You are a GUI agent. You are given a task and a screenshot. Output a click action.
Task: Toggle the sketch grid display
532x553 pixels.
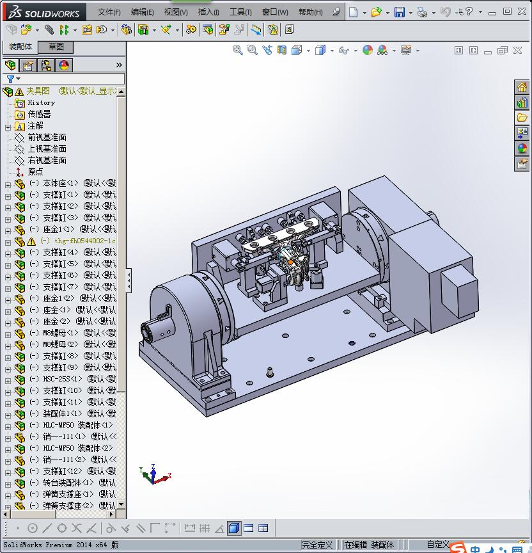pyautogui.click(x=205, y=528)
